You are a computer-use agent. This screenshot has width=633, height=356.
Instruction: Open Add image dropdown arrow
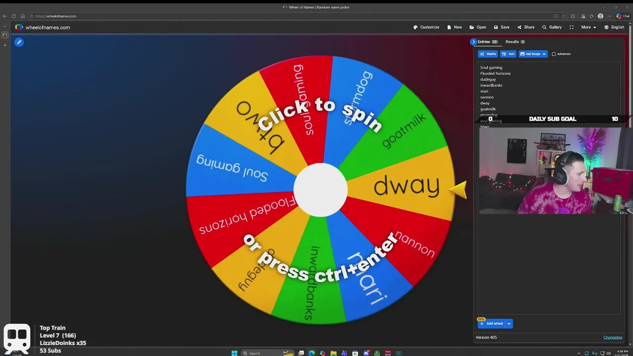pyautogui.click(x=544, y=54)
